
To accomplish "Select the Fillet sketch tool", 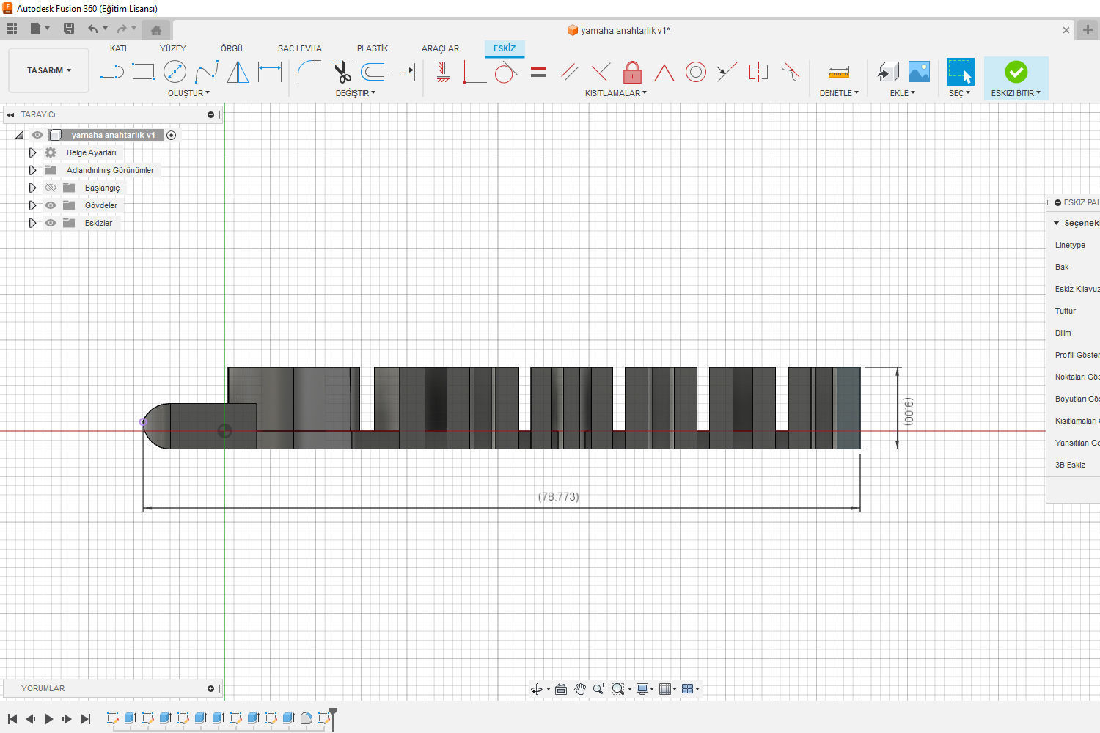I will tap(309, 72).
